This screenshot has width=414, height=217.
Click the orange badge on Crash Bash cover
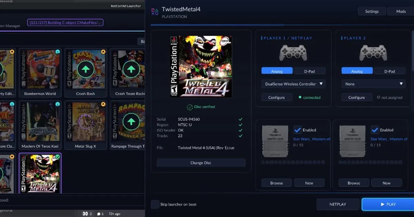click(103, 52)
